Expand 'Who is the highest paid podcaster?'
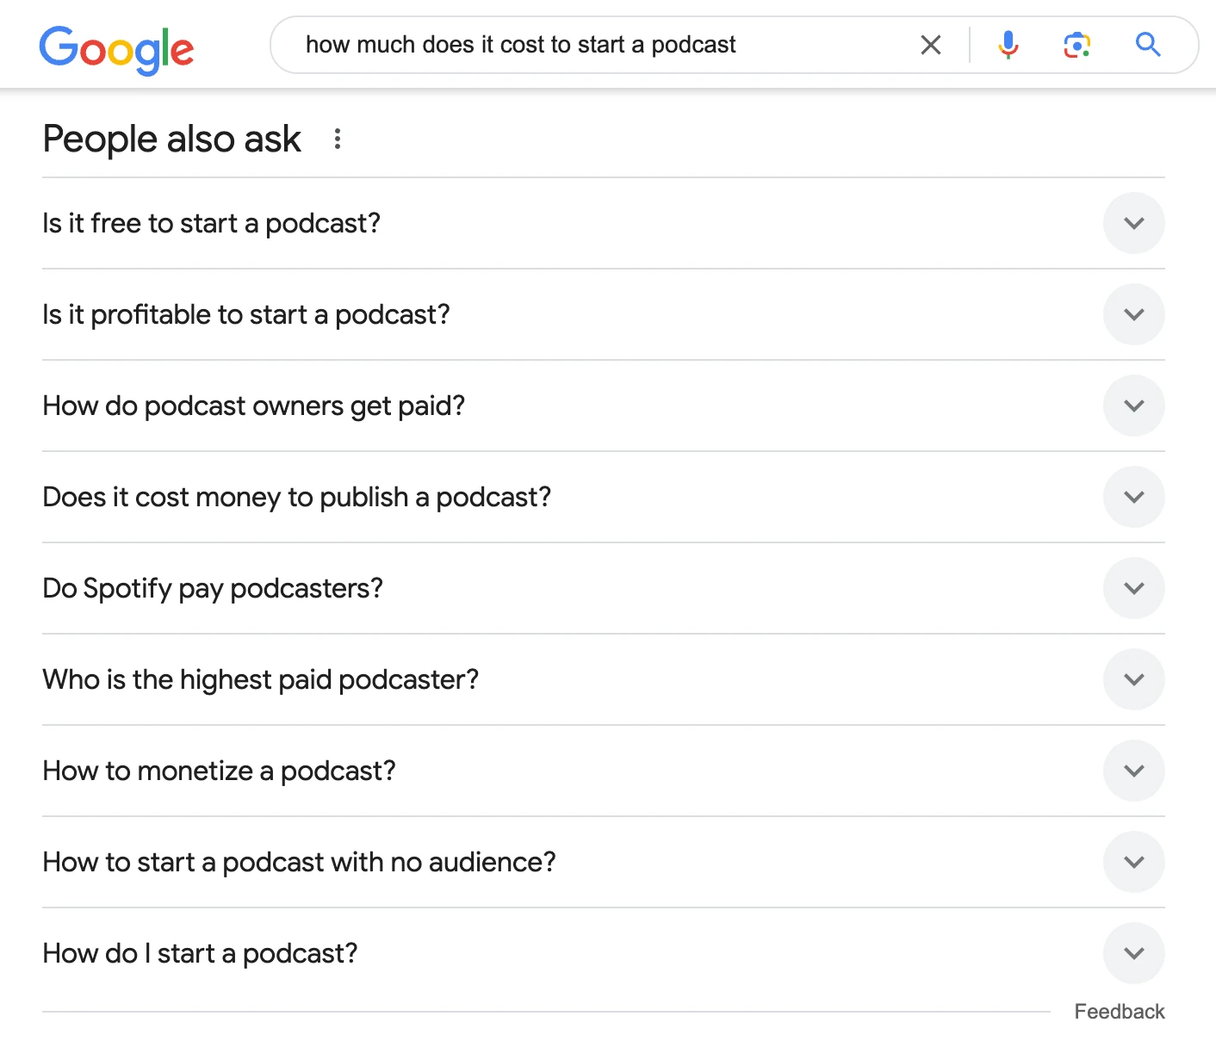Image resolution: width=1216 pixels, height=1047 pixels. click(1133, 679)
